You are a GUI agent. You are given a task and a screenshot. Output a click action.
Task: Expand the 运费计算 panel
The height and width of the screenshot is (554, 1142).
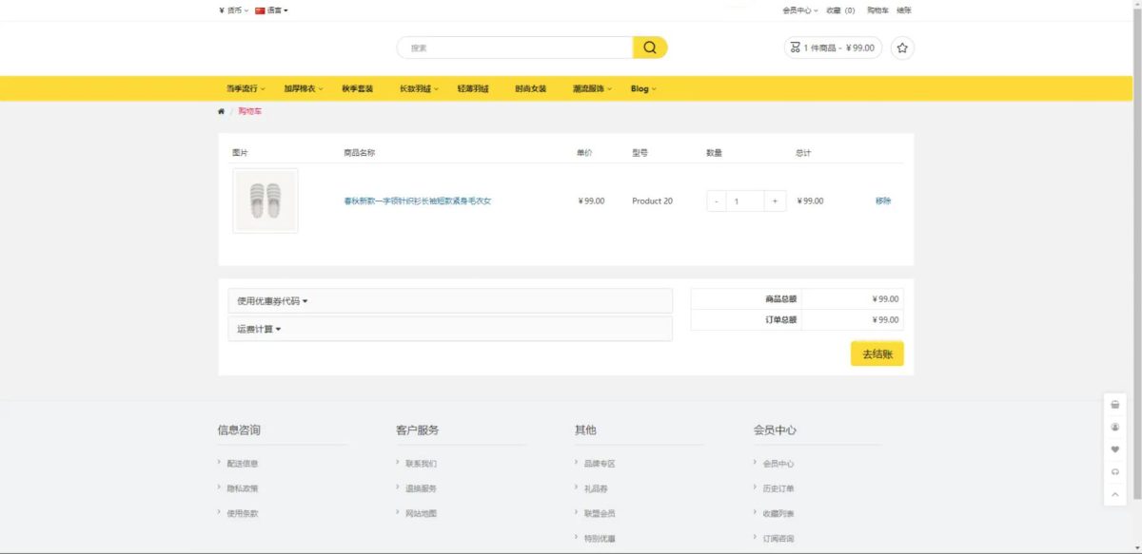450,329
